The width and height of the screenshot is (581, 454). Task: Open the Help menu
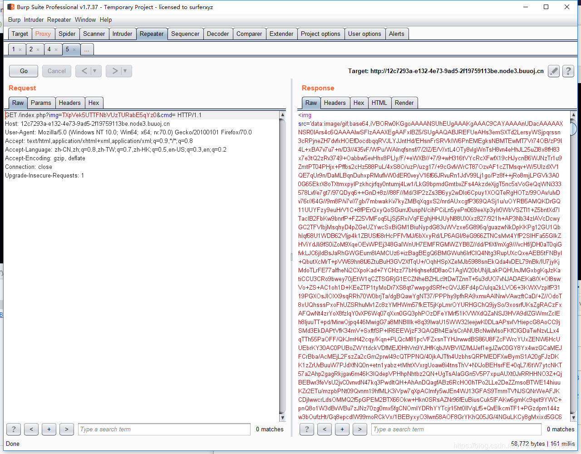point(106,20)
